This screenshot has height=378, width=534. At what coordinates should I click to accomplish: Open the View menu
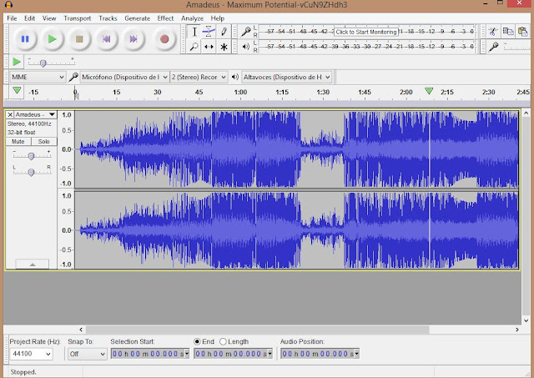pos(49,18)
